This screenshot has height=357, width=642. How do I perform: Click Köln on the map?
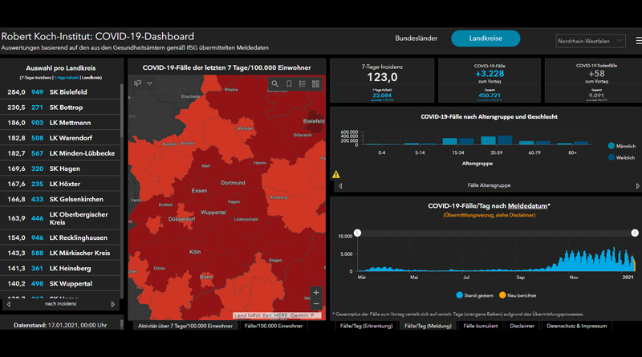click(x=195, y=252)
